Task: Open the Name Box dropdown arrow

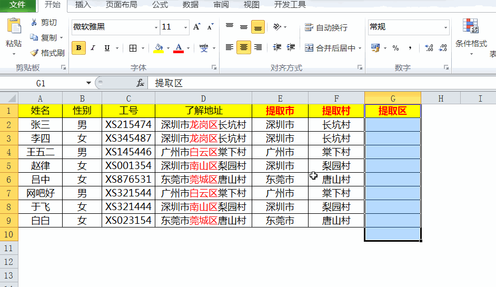Action: click(88, 83)
